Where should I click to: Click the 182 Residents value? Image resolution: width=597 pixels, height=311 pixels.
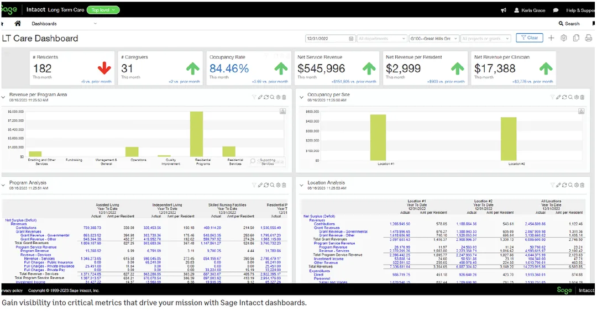42,68
